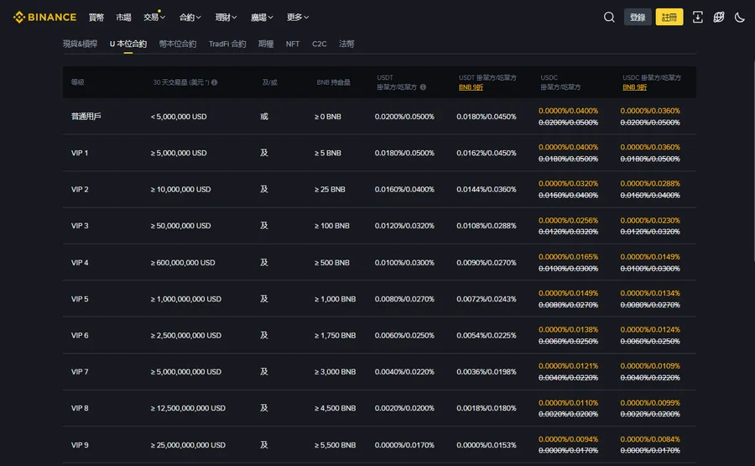Click the 0.0180%/0.0450% USDT discount fee cell
This screenshot has height=466, width=755.
(x=487, y=117)
